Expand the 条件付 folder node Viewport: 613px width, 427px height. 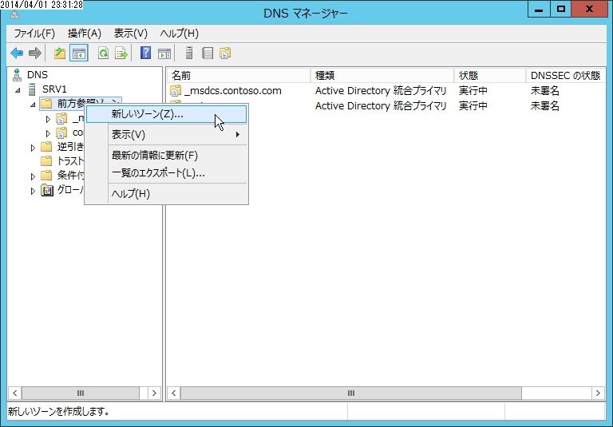click(x=33, y=176)
